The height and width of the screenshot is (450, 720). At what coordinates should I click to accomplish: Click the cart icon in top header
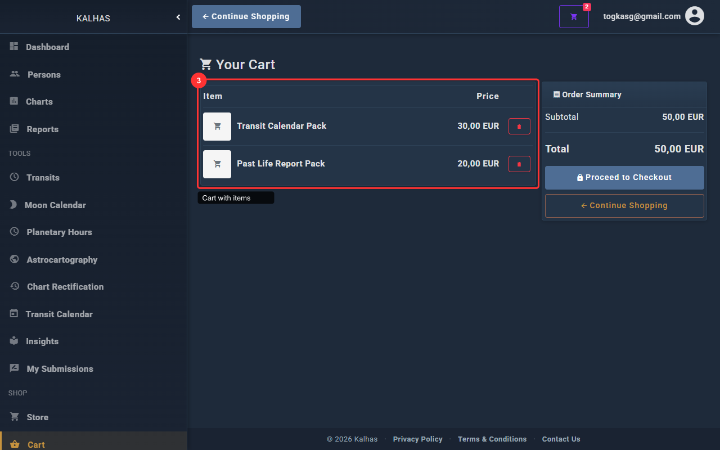pos(574,17)
